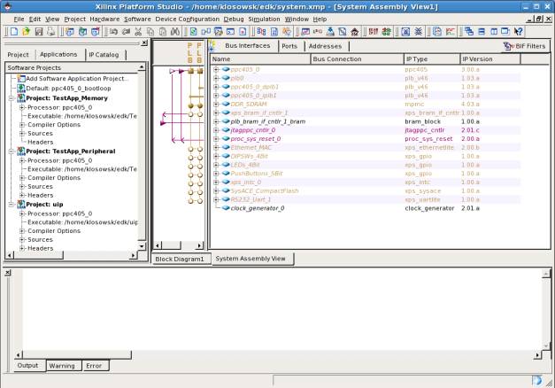
Task: Show the Warning console tab
Action: [x=61, y=365]
